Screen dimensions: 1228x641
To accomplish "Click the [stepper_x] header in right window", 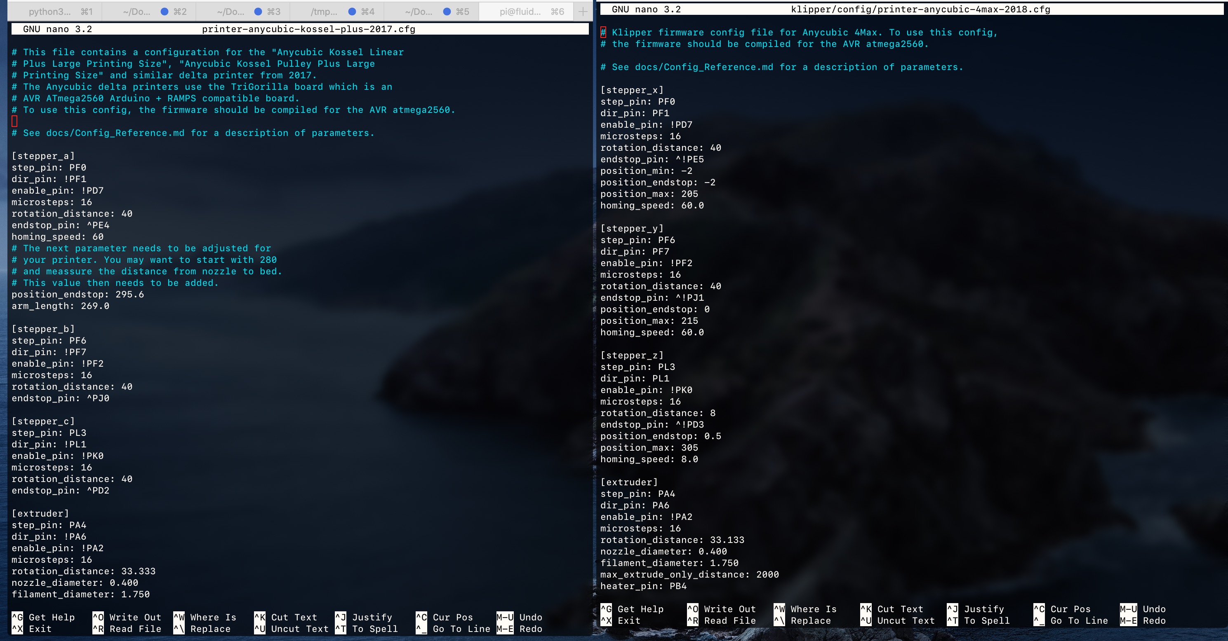I will tap(632, 90).
